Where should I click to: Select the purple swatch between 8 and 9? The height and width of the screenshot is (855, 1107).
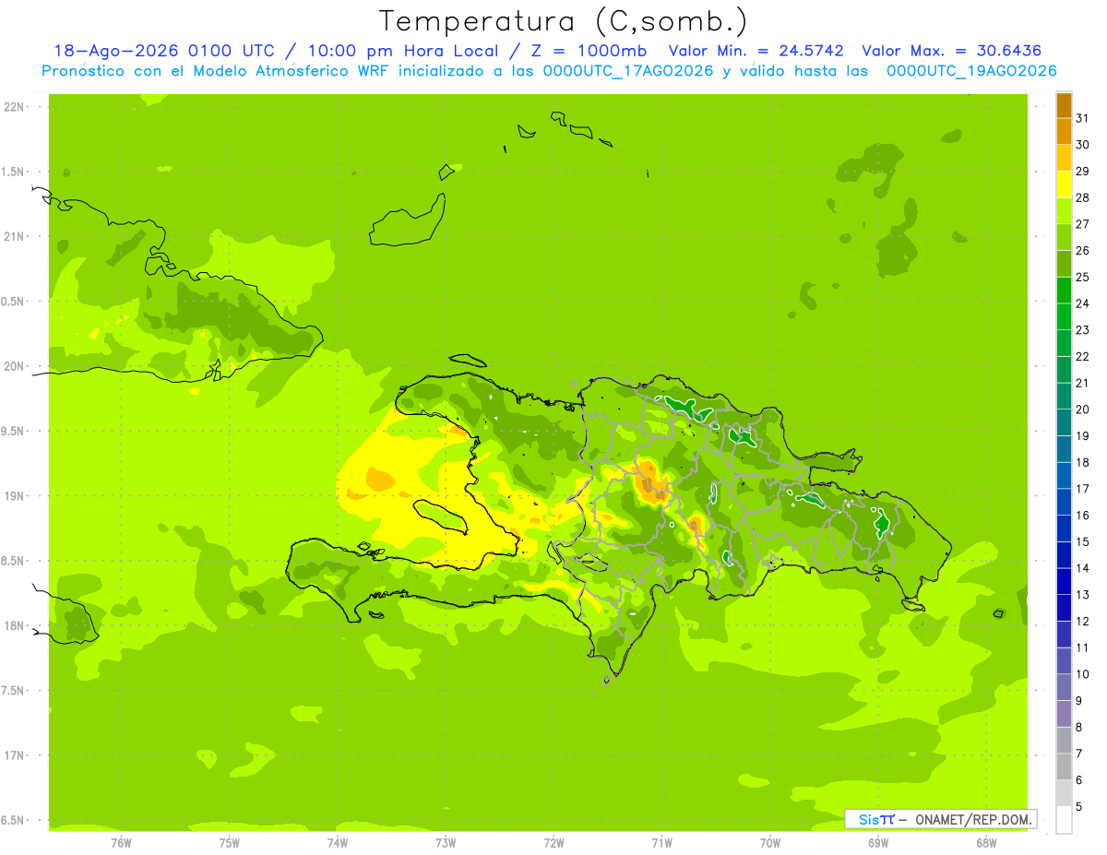click(x=1064, y=714)
